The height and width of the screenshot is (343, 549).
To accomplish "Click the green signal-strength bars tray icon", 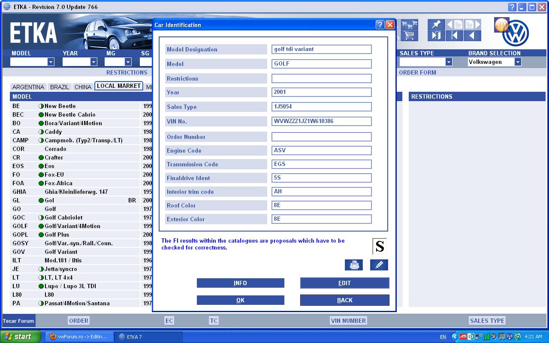I will click(x=486, y=337).
